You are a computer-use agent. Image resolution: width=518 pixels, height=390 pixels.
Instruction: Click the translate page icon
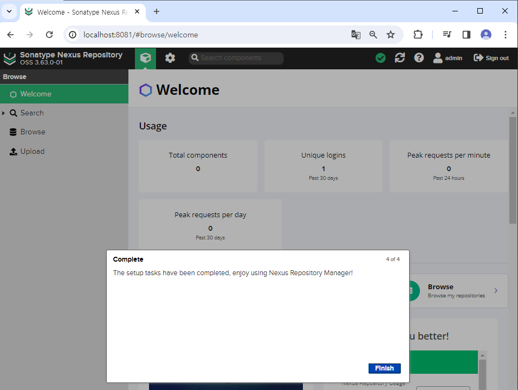coord(356,35)
